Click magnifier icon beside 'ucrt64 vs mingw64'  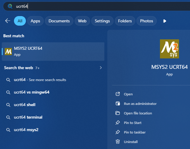tap(8, 92)
